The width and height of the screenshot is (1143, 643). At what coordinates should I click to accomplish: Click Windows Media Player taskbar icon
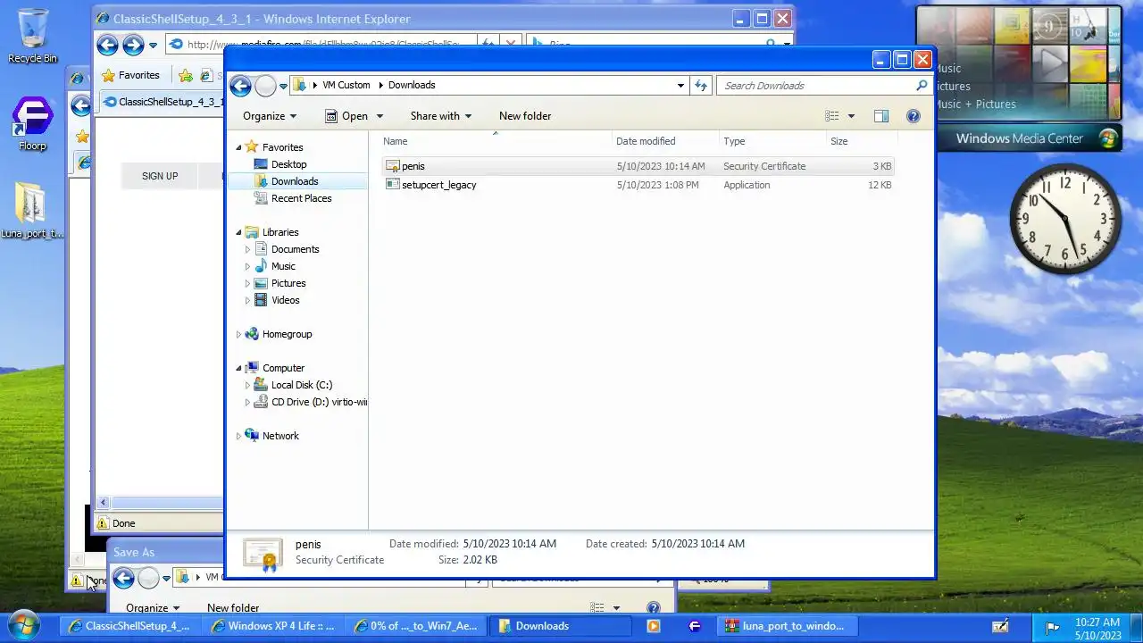pyautogui.click(x=653, y=626)
